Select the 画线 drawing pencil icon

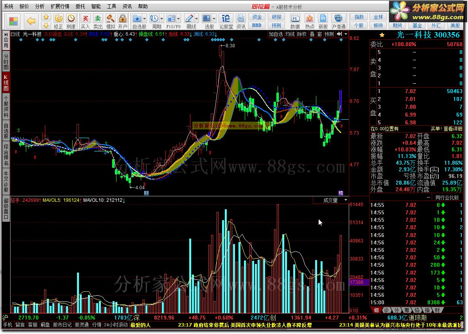[x=189, y=19]
